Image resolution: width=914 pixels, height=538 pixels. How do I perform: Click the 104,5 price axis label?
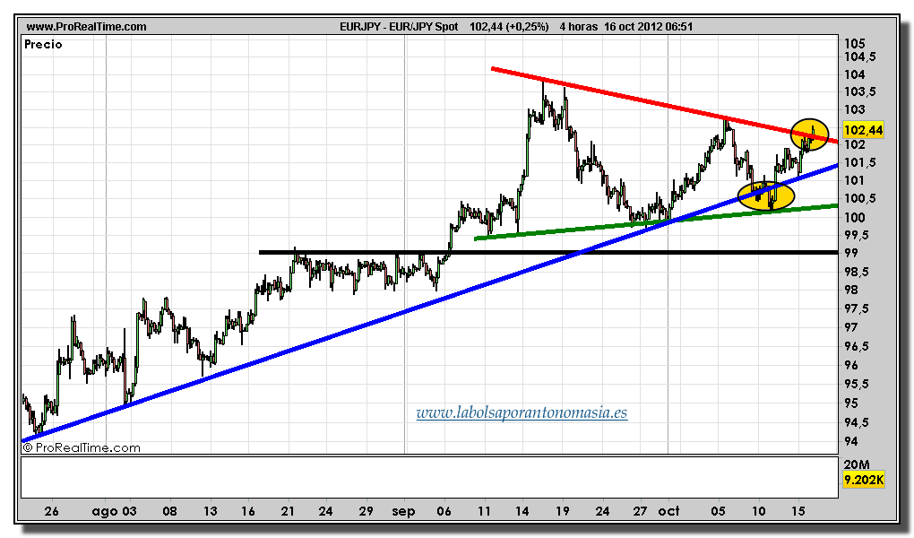click(859, 57)
